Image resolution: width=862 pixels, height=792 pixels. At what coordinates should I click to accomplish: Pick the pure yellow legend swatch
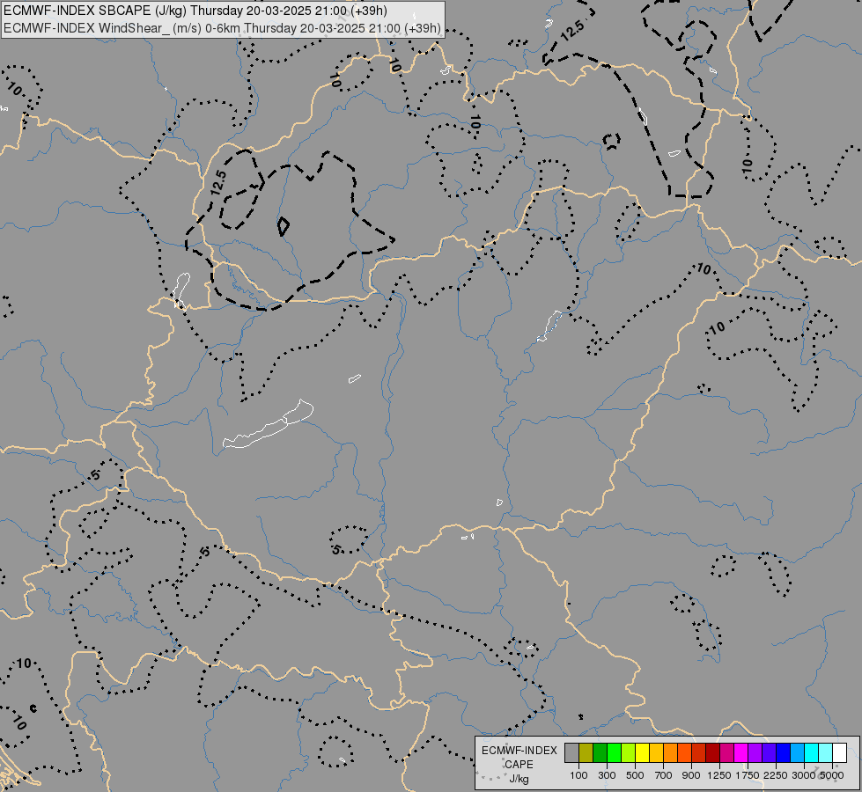tap(642, 752)
